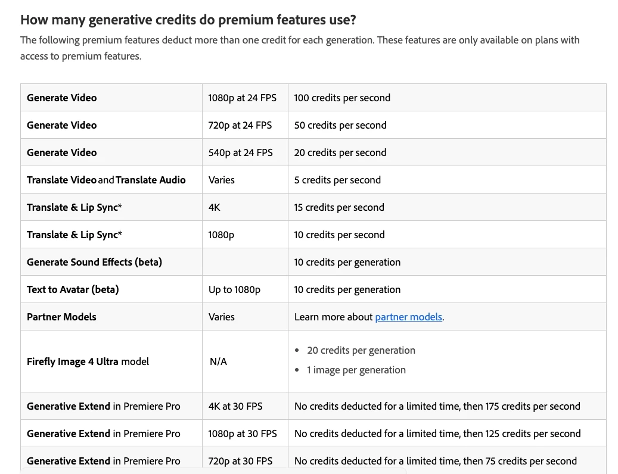Click the page heading about generative credits
This screenshot has height=474, width=618.
click(188, 20)
